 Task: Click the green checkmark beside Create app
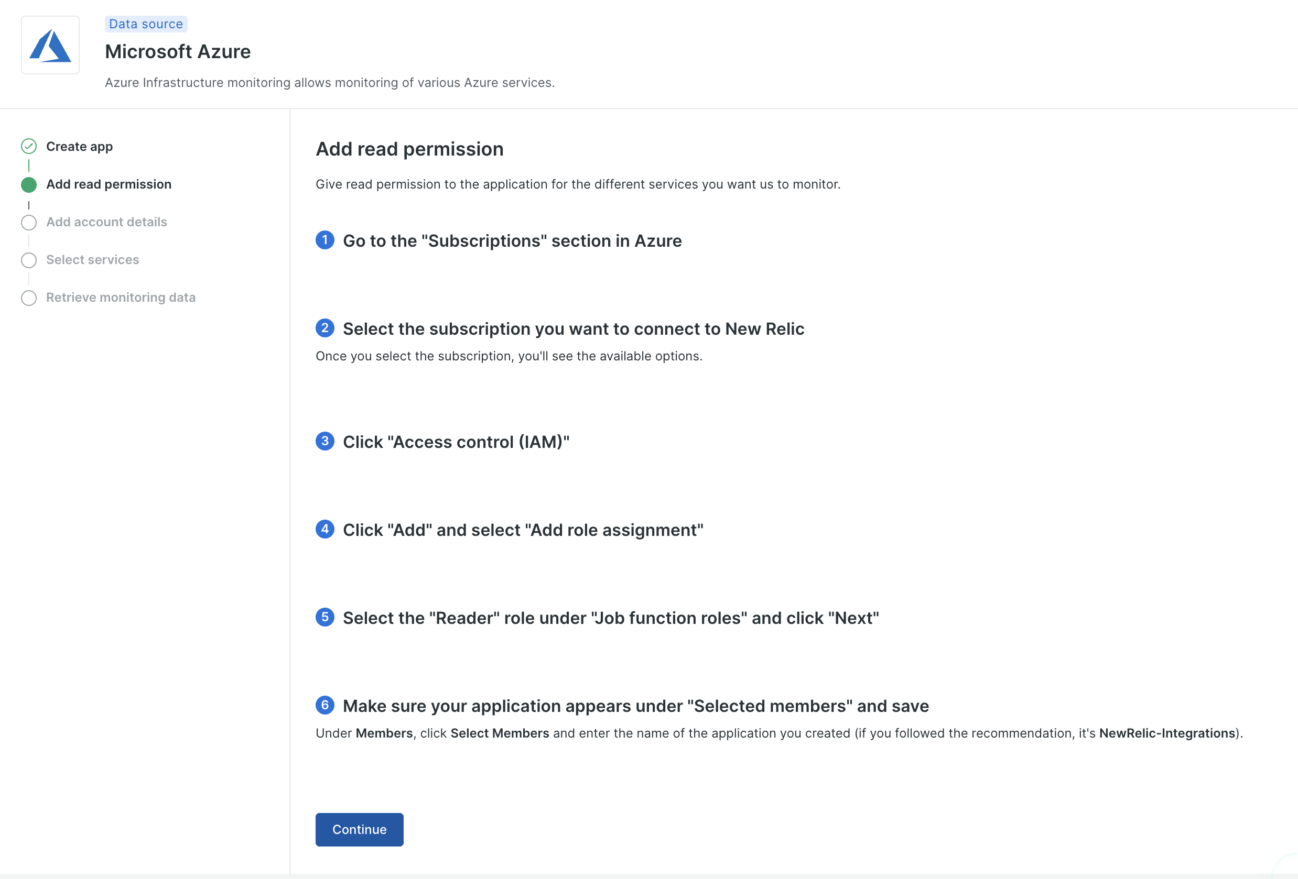click(x=28, y=146)
